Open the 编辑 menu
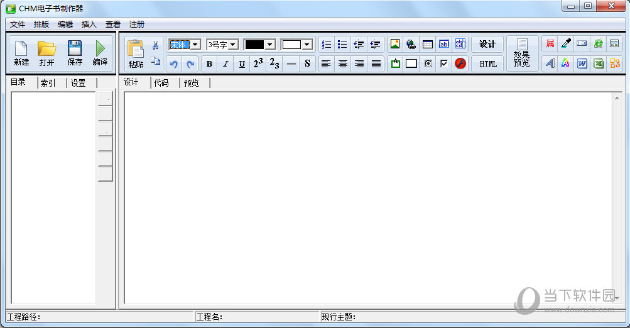 [x=65, y=24]
